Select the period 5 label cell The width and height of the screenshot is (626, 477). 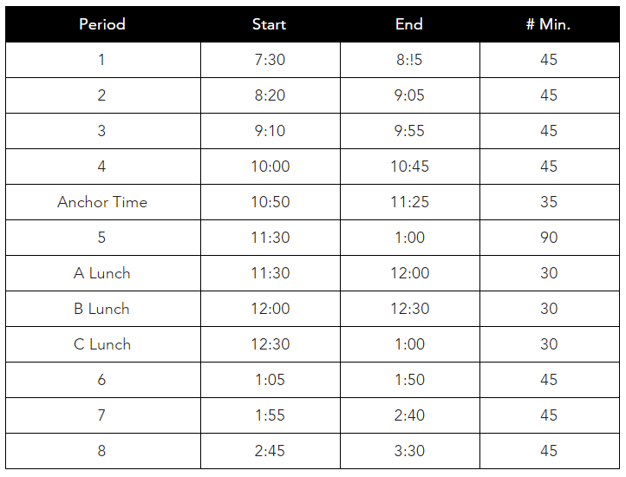(x=102, y=238)
